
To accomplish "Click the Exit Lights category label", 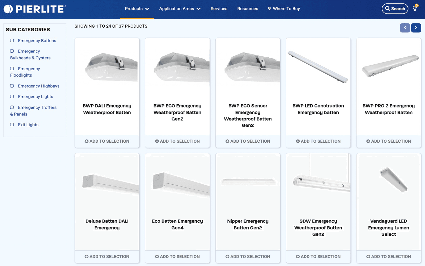I will 28,125.
